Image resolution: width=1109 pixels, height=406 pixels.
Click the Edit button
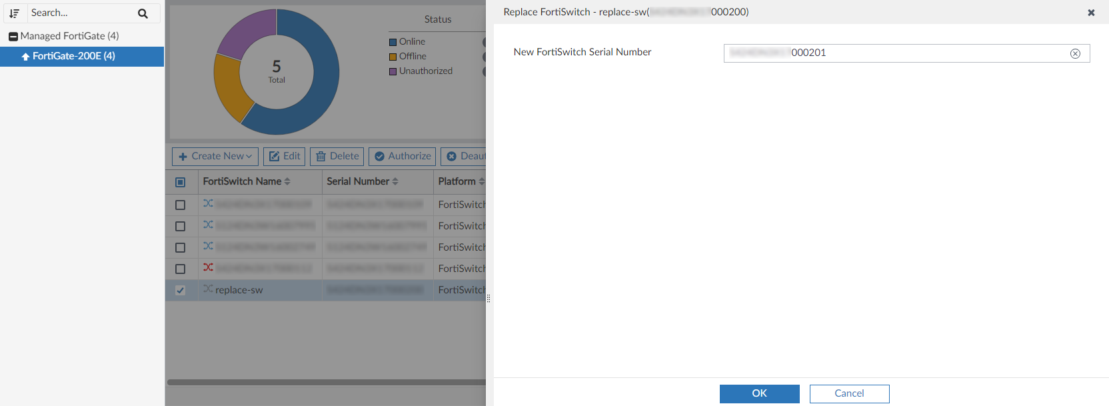[284, 156]
